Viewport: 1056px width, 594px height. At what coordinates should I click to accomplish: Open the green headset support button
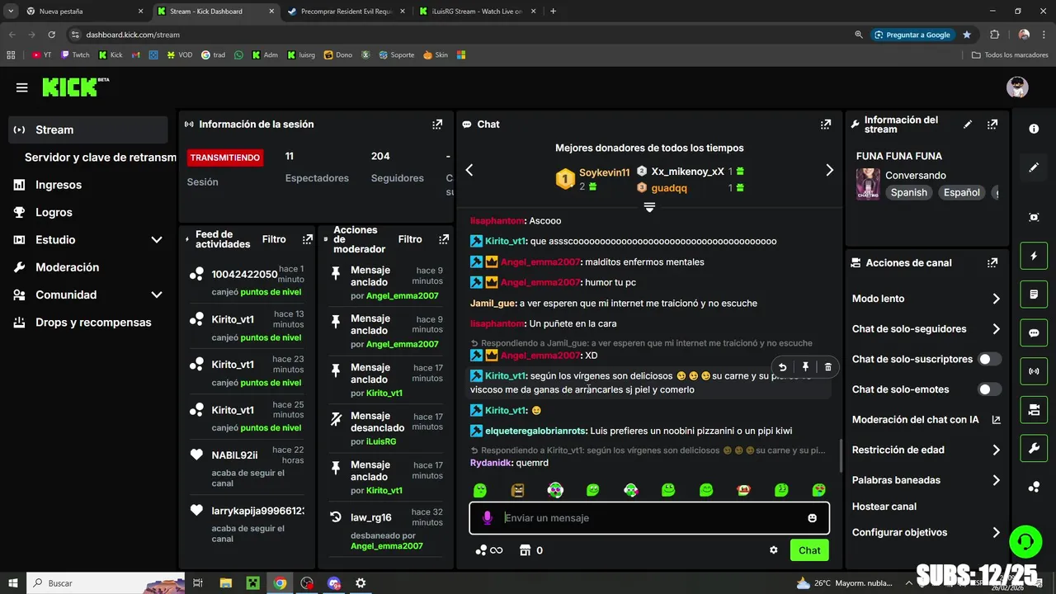point(1025,541)
